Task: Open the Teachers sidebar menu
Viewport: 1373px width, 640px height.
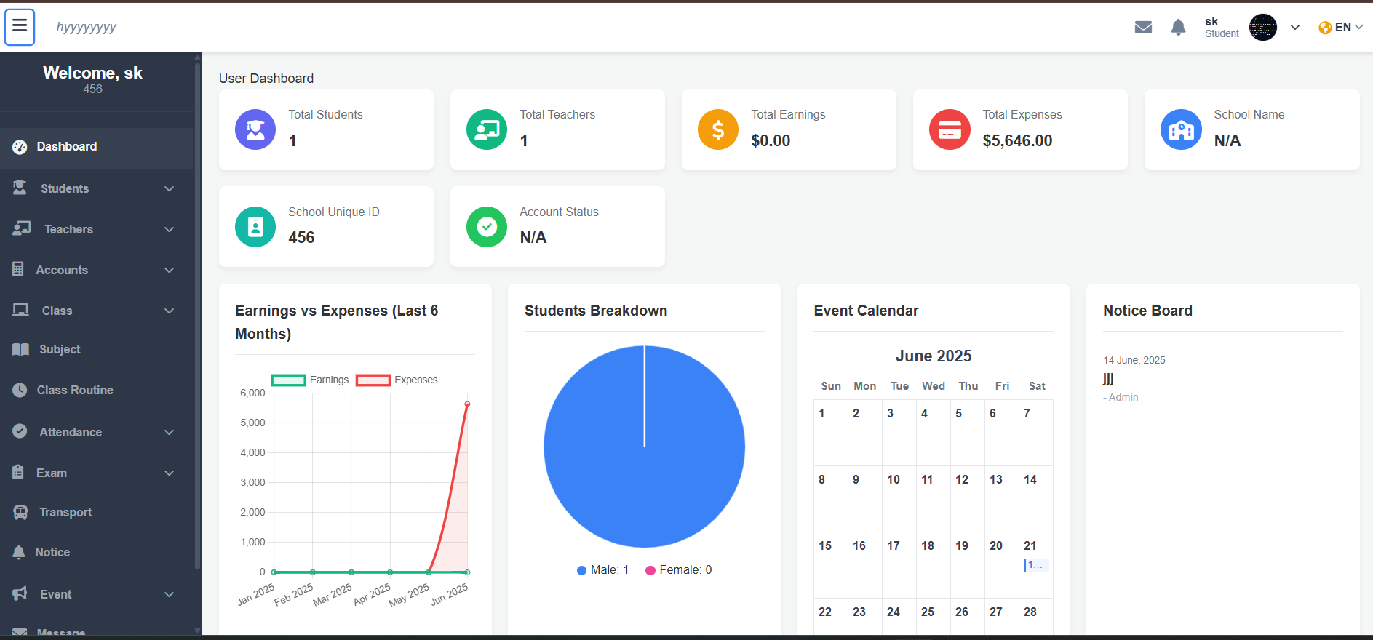Action: (97, 229)
